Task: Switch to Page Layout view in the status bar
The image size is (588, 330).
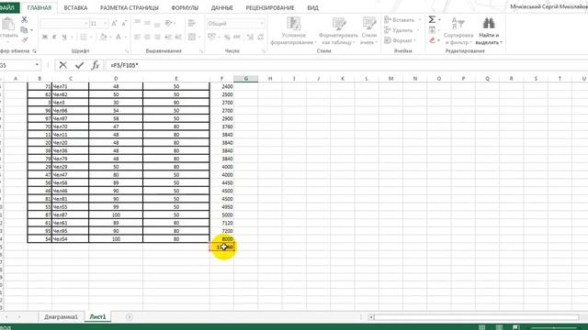Action: [499, 327]
